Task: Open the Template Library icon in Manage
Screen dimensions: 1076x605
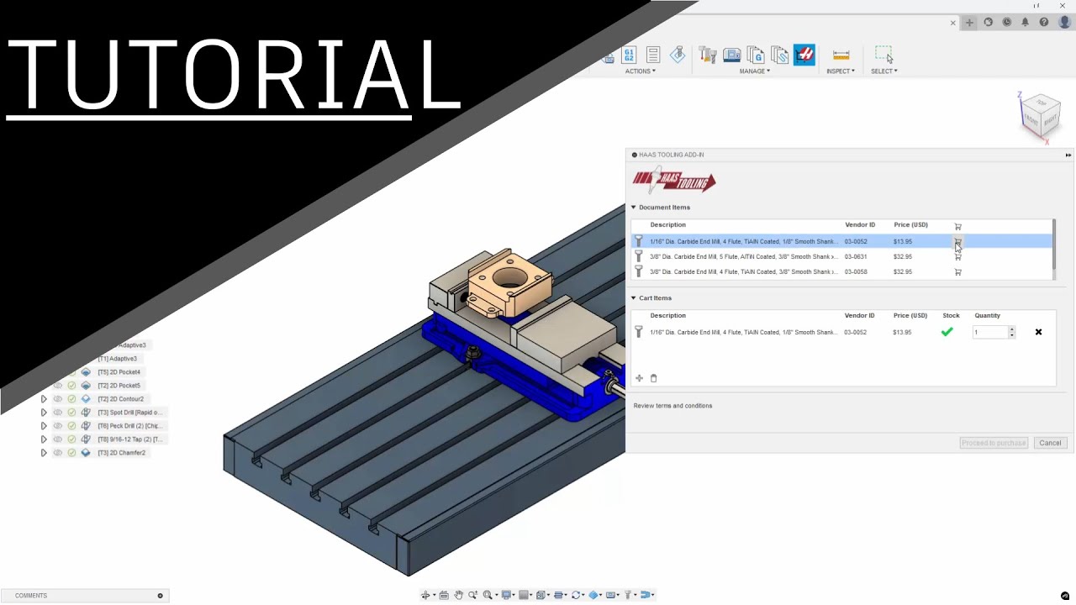Action: [780, 55]
